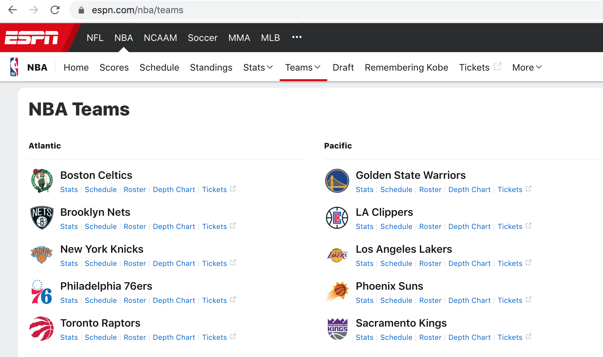Image resolution: width=603 pixels, height=357 pixels.
Task: Open NBA in top sports bar
Action: pos(124,38)
